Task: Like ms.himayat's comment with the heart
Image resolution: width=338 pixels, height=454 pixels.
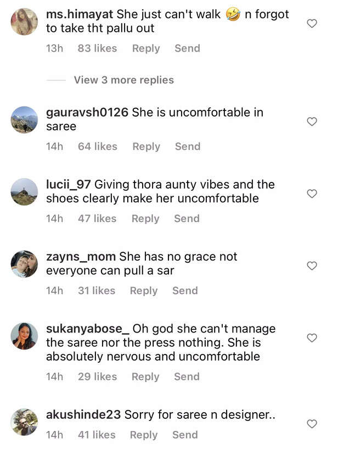Action: (x=312, y=24)
